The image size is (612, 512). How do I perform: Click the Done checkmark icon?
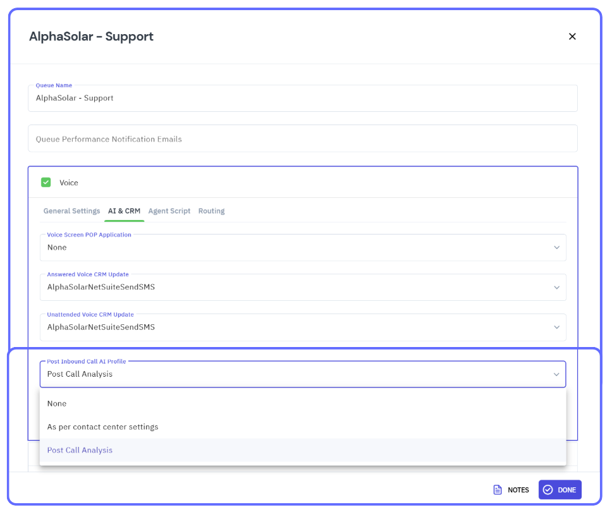click(x=548, y=490)
